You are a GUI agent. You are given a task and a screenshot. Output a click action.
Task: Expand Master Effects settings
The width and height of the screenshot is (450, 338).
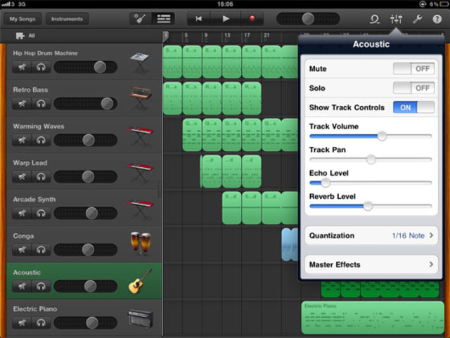coord(371,264)
